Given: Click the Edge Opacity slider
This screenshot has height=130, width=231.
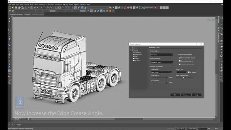Looking at the screenshot, I should (159, 78).
